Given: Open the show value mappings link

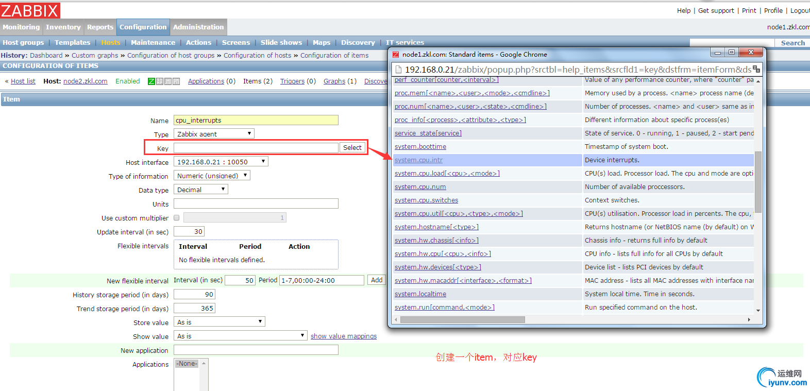Looking at the screenshot, I should point(343,336).
